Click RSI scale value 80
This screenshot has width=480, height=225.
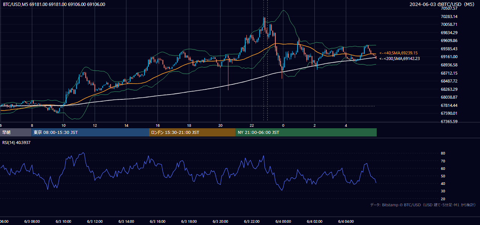(443, 153)
